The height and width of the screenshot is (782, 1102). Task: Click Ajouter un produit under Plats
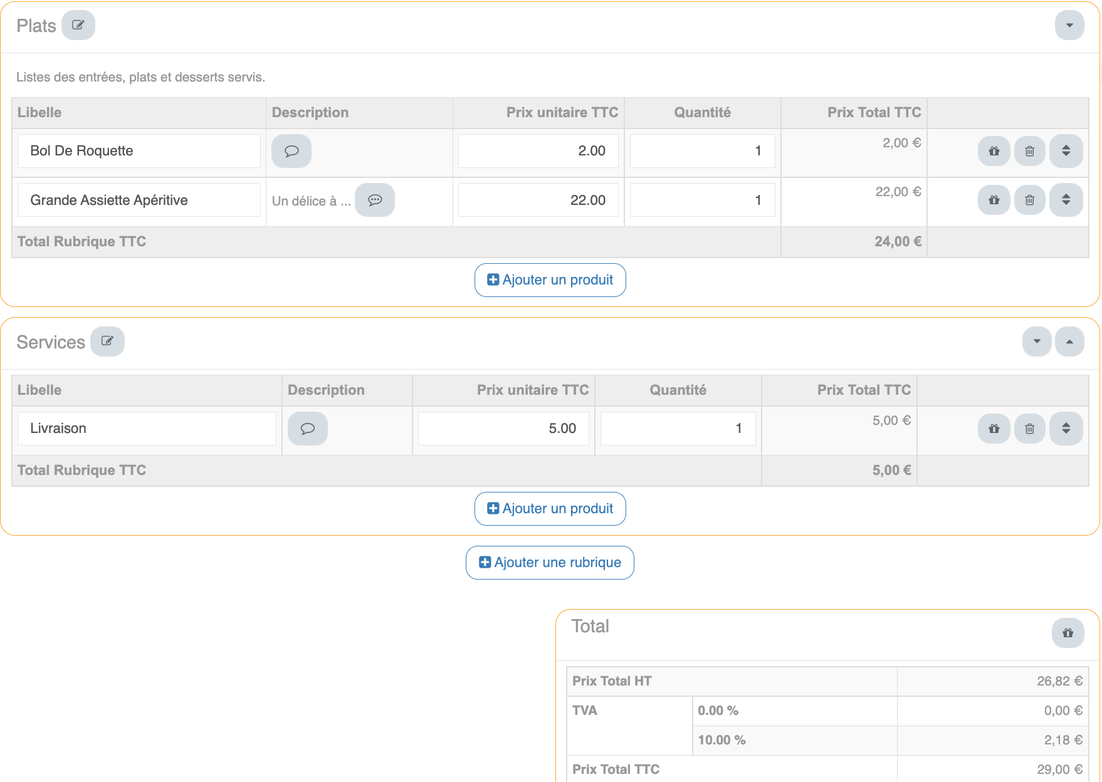pyautogui.click(x=550, y=280)
